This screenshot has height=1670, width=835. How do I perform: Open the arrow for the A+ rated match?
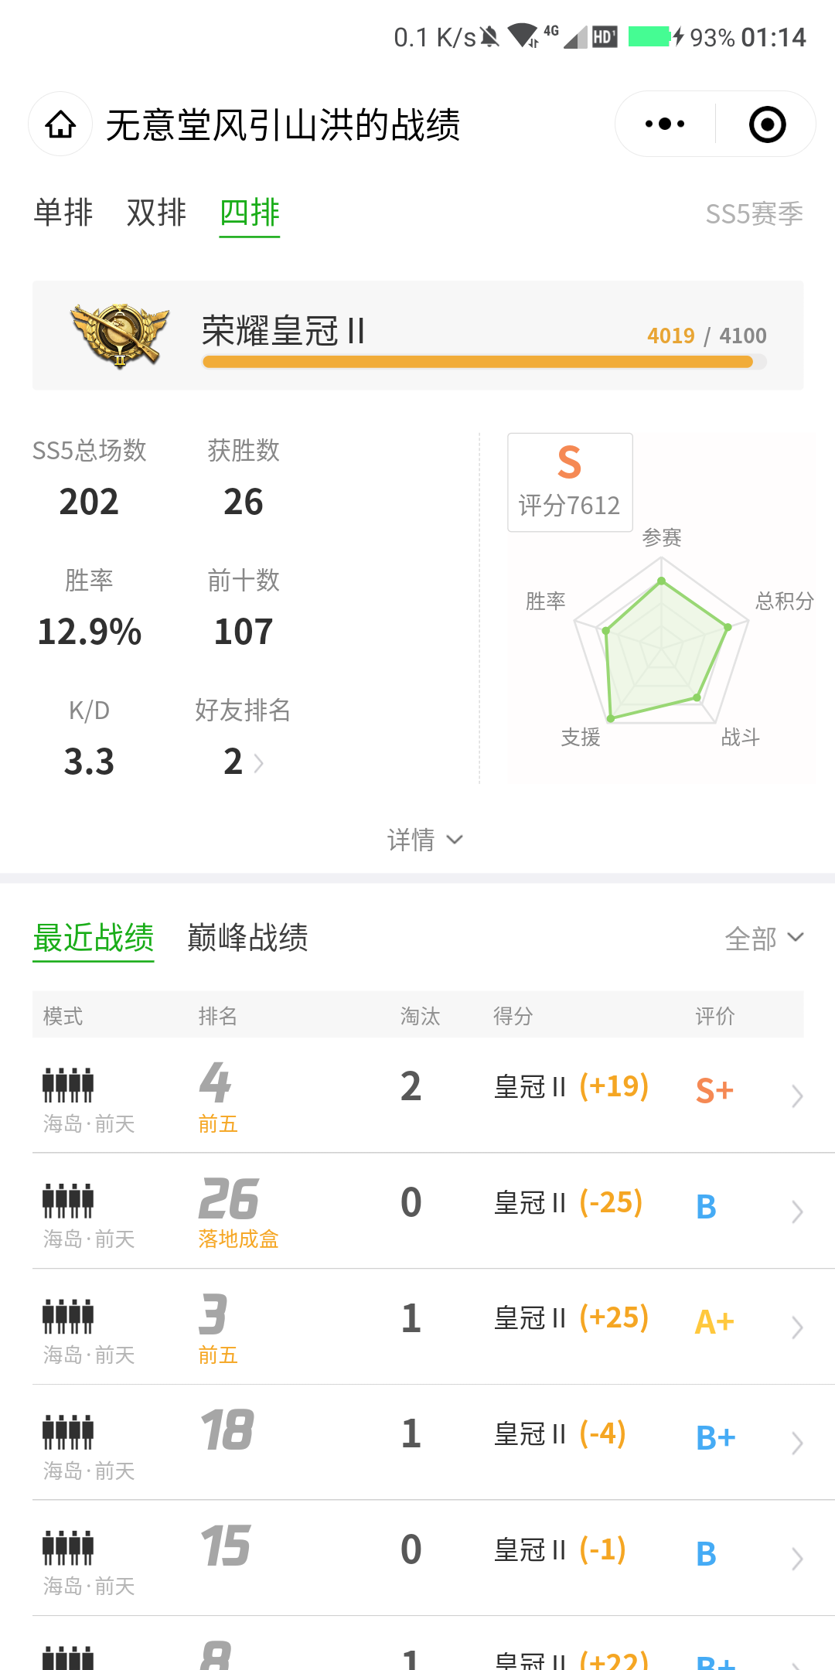coord(797,1327)
